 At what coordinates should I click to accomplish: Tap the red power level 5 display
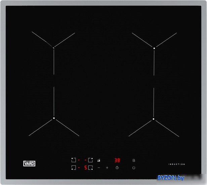coord(86,168)
